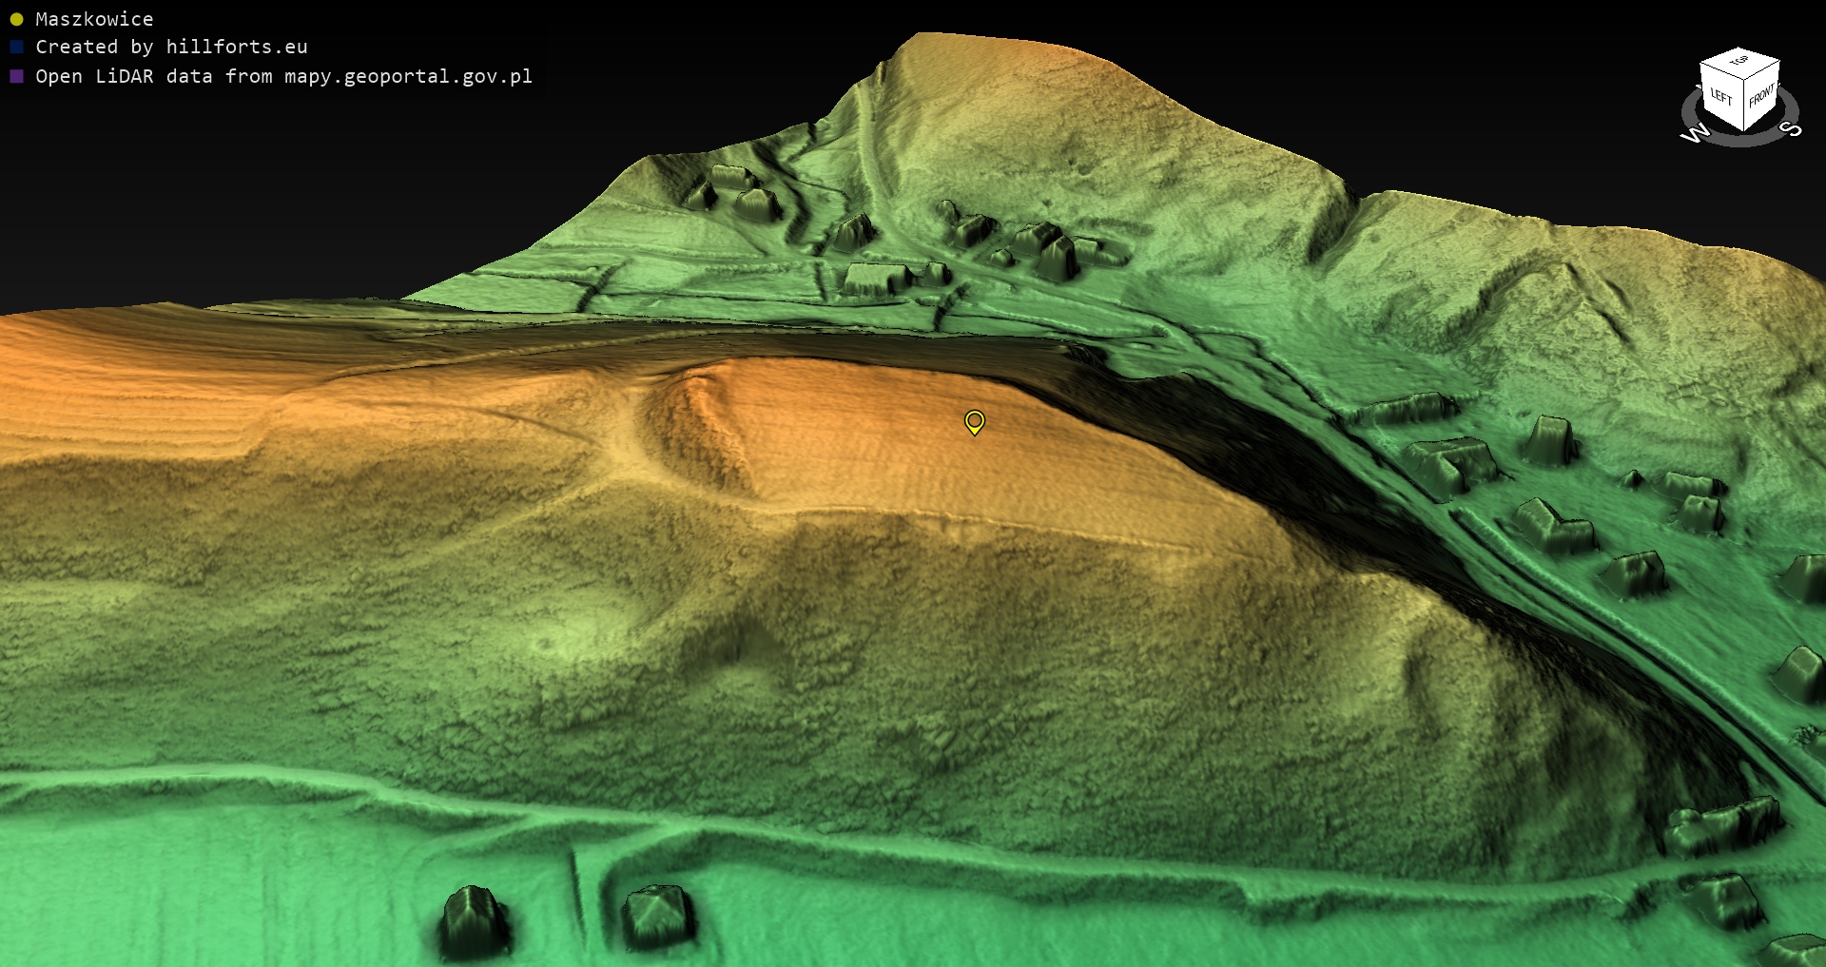Viewport: 1826px width, 967px height.
Task: Click the gray compass ring under the cube
Action: pos(1739,139)
